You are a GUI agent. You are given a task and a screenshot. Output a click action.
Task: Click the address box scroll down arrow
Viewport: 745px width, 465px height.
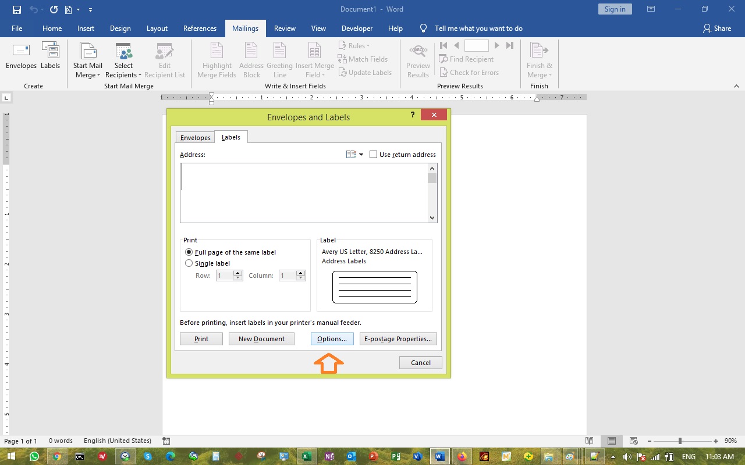point(432,217)
